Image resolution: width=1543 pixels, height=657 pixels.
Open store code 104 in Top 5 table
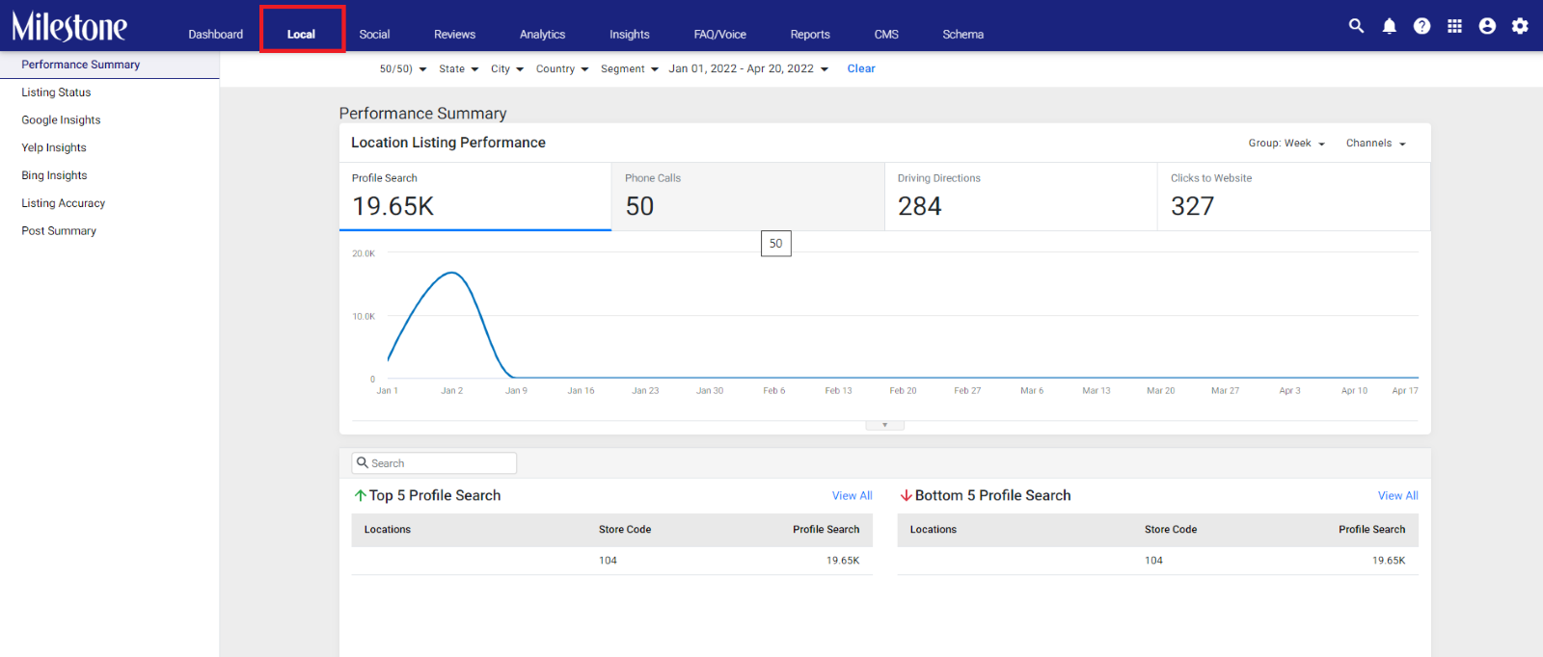(x=608, y=561)
